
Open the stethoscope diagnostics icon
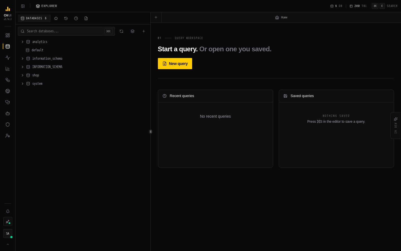point(8,102)
